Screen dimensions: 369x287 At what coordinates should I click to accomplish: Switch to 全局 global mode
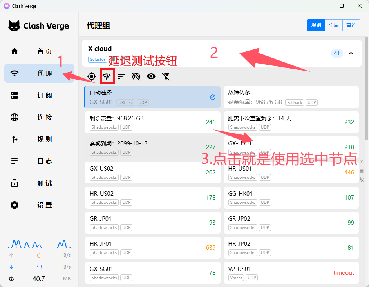click(334, 25)
